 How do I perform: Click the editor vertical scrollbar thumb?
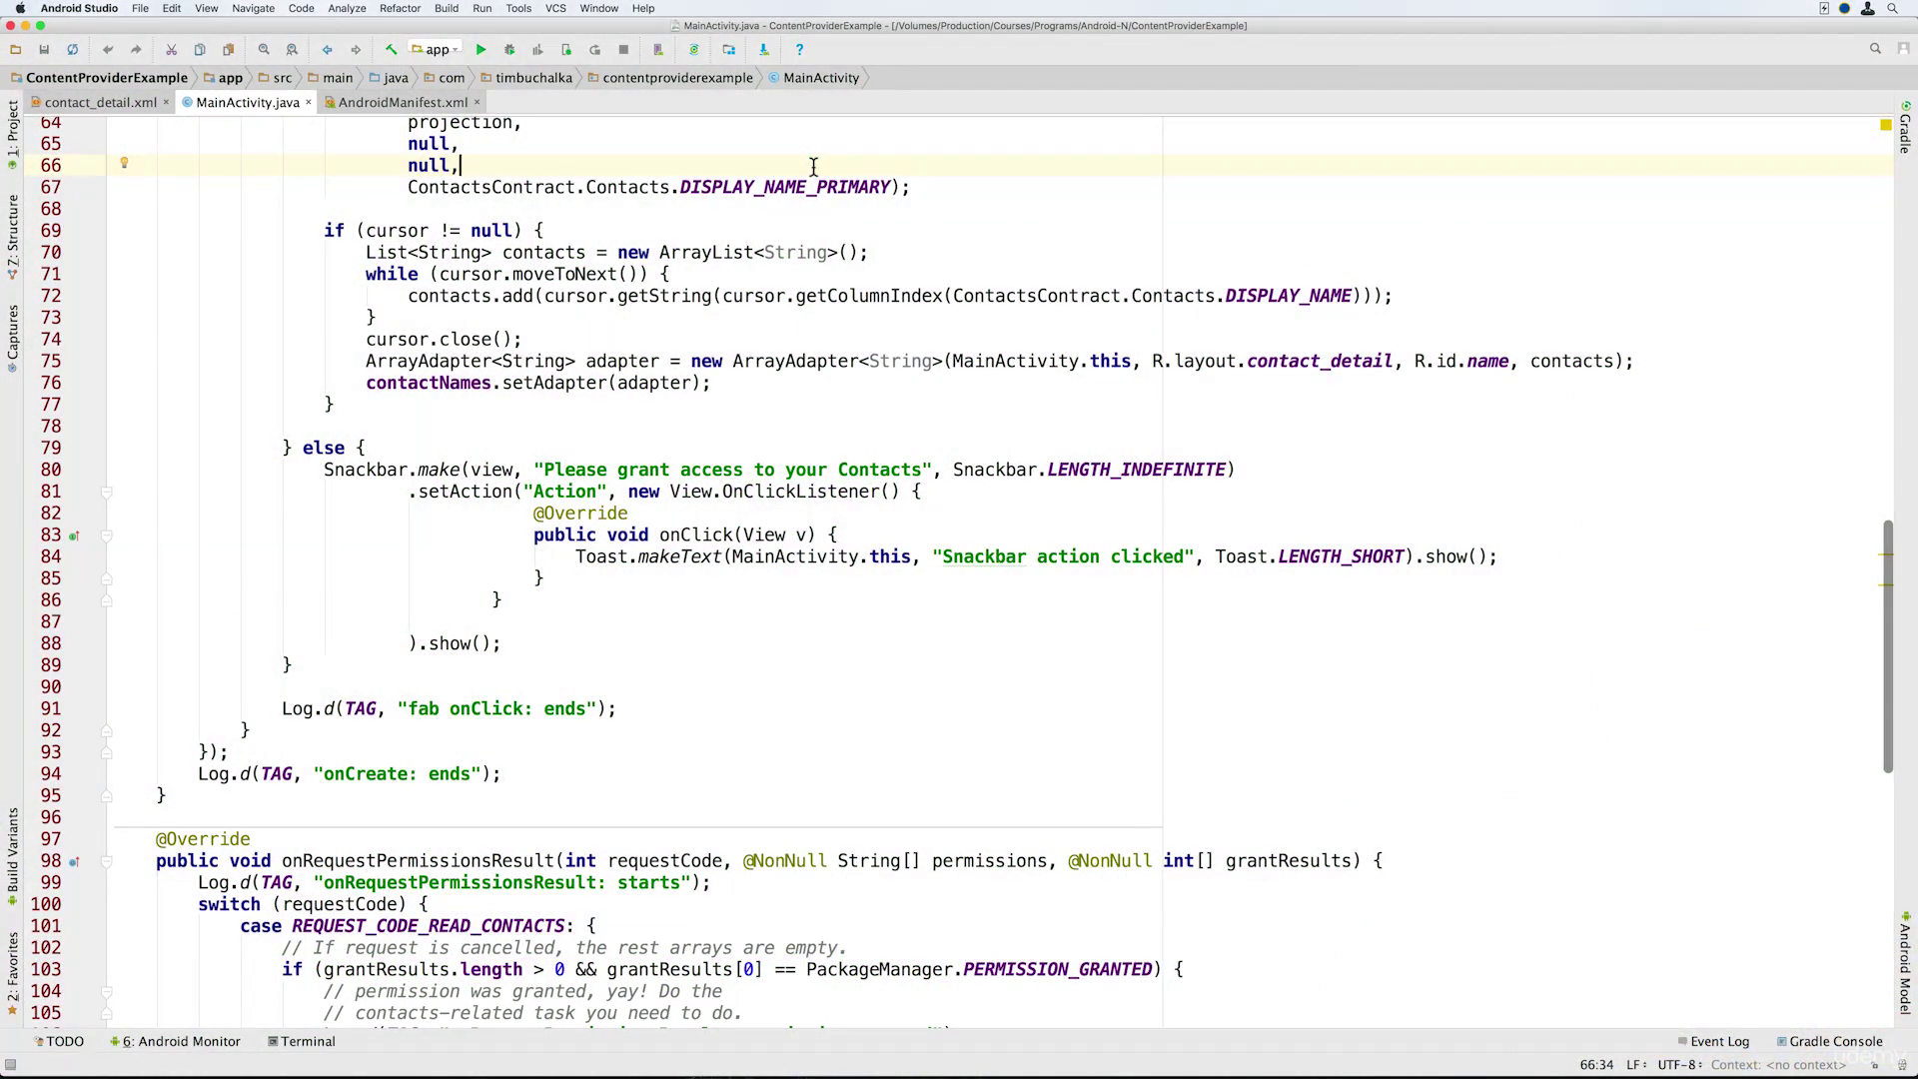coord(1888,645)
